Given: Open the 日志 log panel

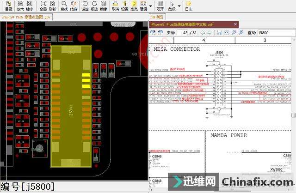Looking at the screenshot, I should coord(188,6).
